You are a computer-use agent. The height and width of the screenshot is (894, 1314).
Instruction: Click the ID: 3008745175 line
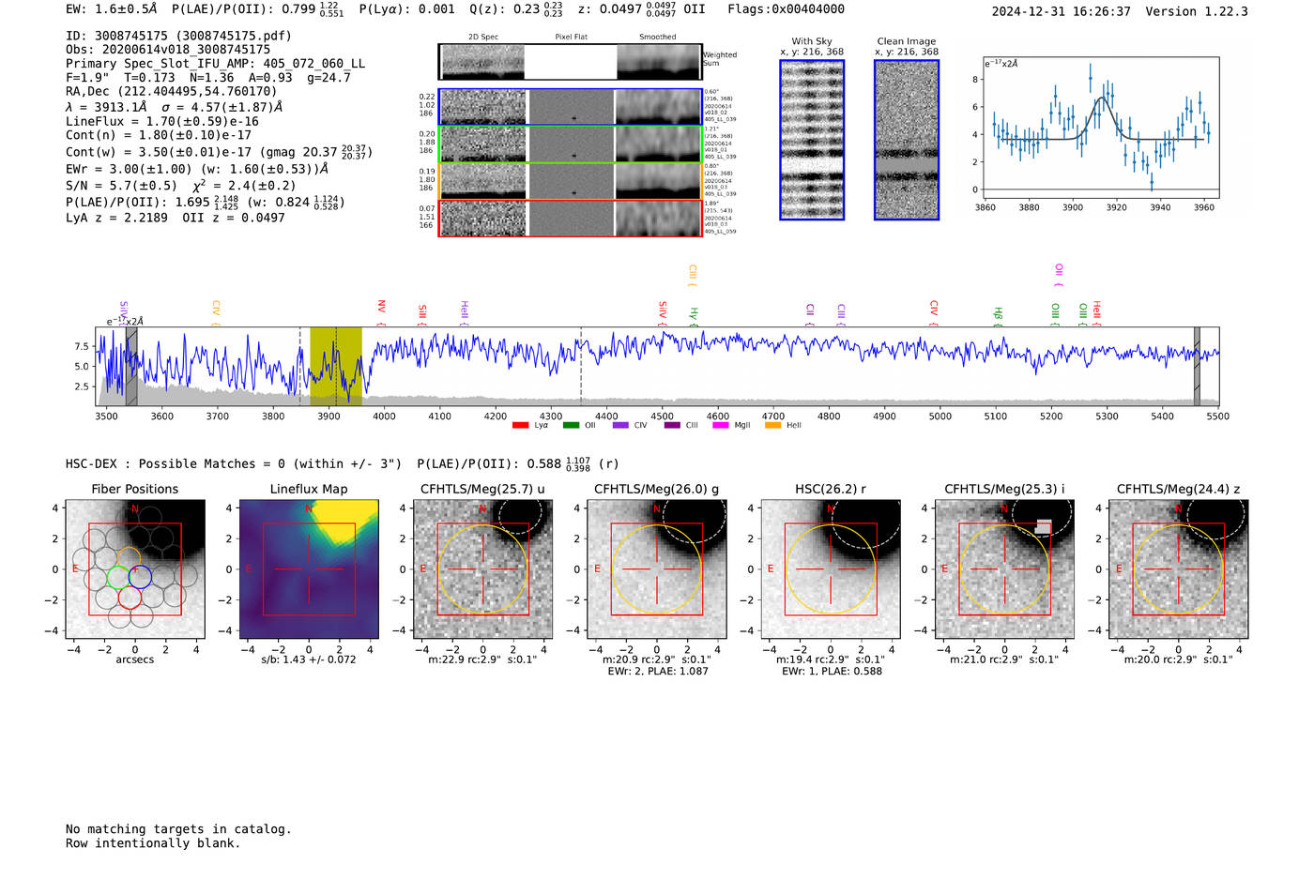(x=178, y=36)
